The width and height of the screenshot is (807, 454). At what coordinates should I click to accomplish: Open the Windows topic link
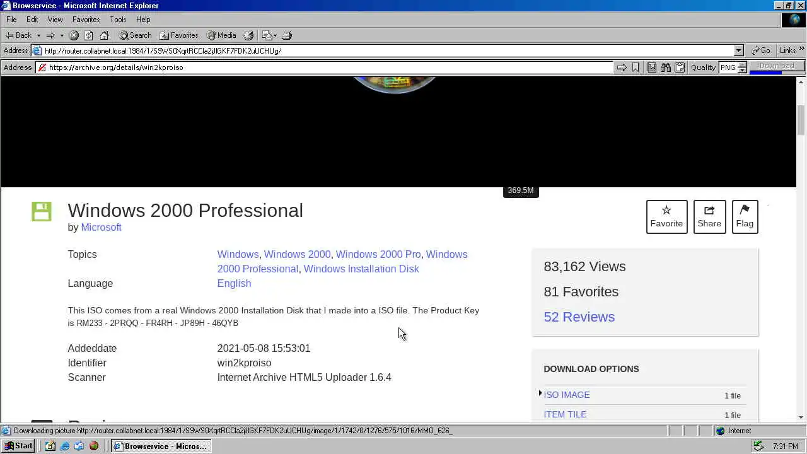238,254
